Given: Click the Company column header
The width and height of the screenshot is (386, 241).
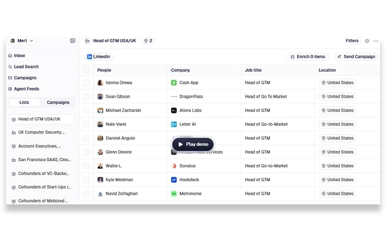Looking at the screenshot, I should pos(180,70).
